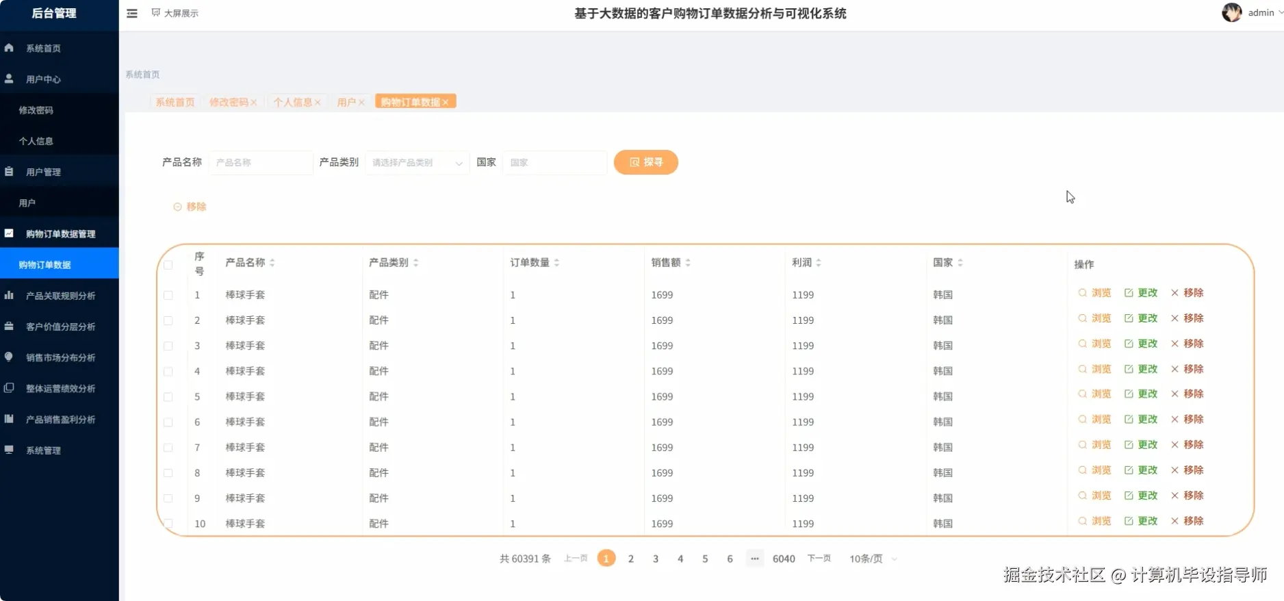Check the checkbox for row 1
This screenshot has height=601, width=1284.
click(168, 295)
